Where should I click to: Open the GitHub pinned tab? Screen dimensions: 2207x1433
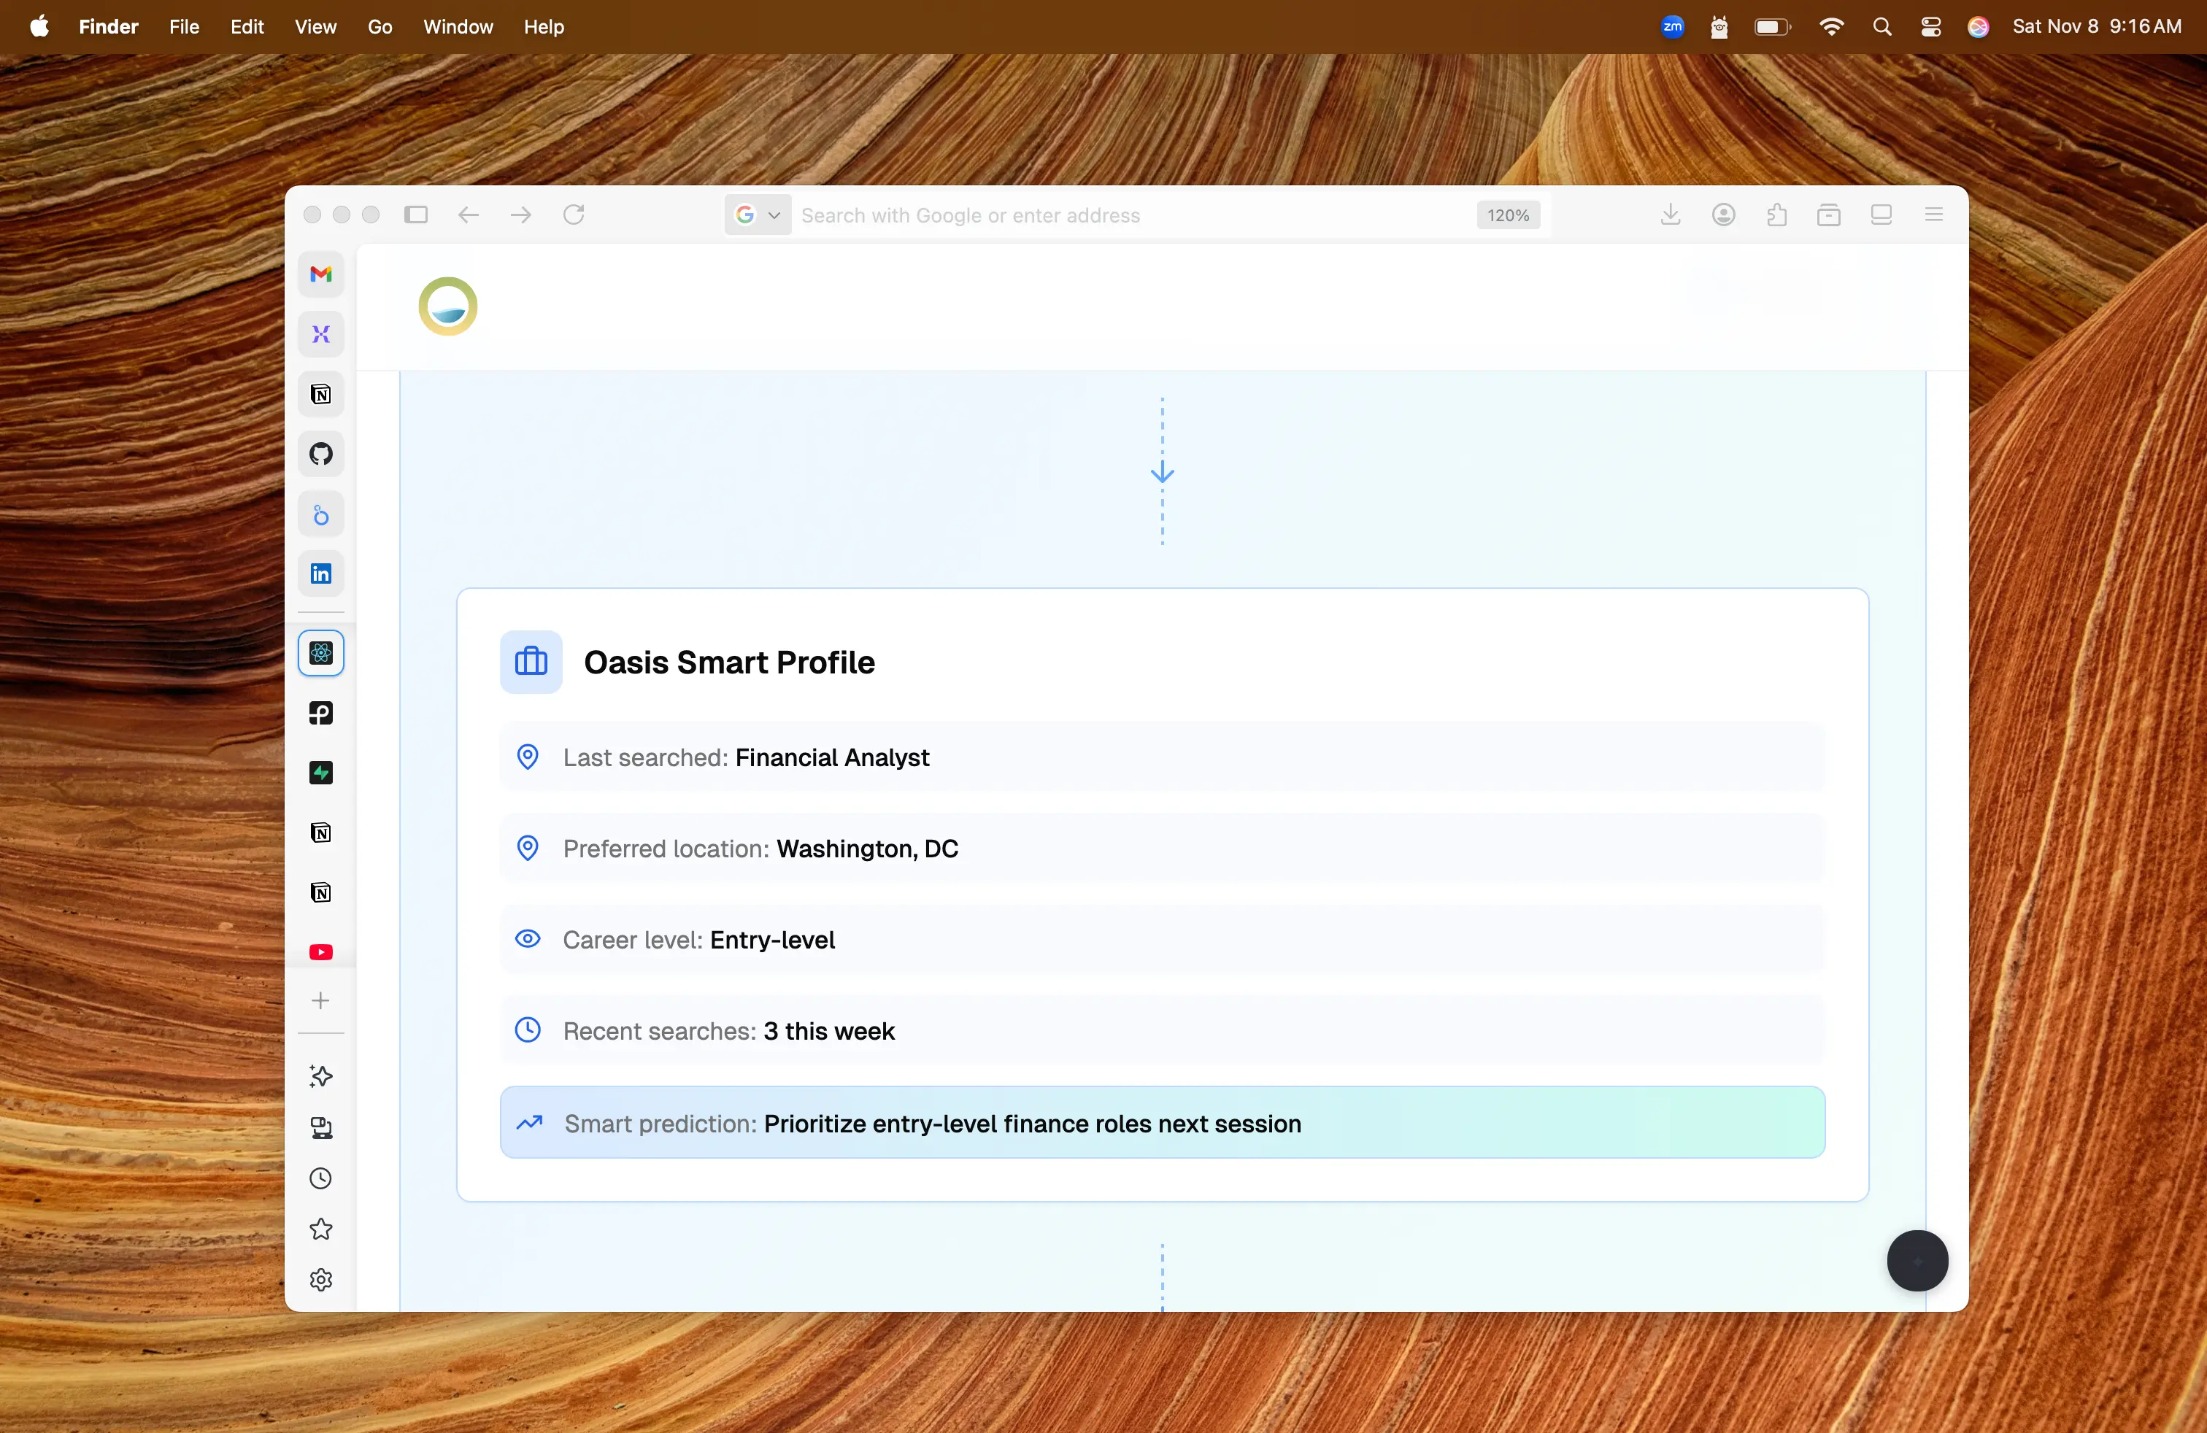click(321, 453)
